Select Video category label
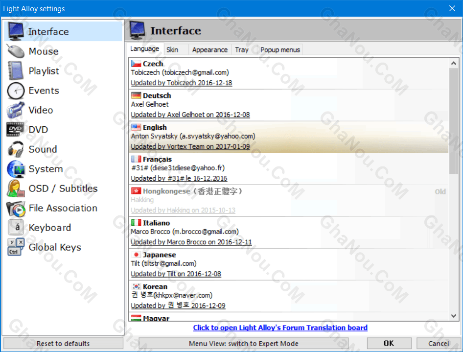The image size is (463, 352). pyautogui.click(x=41, y=110)
